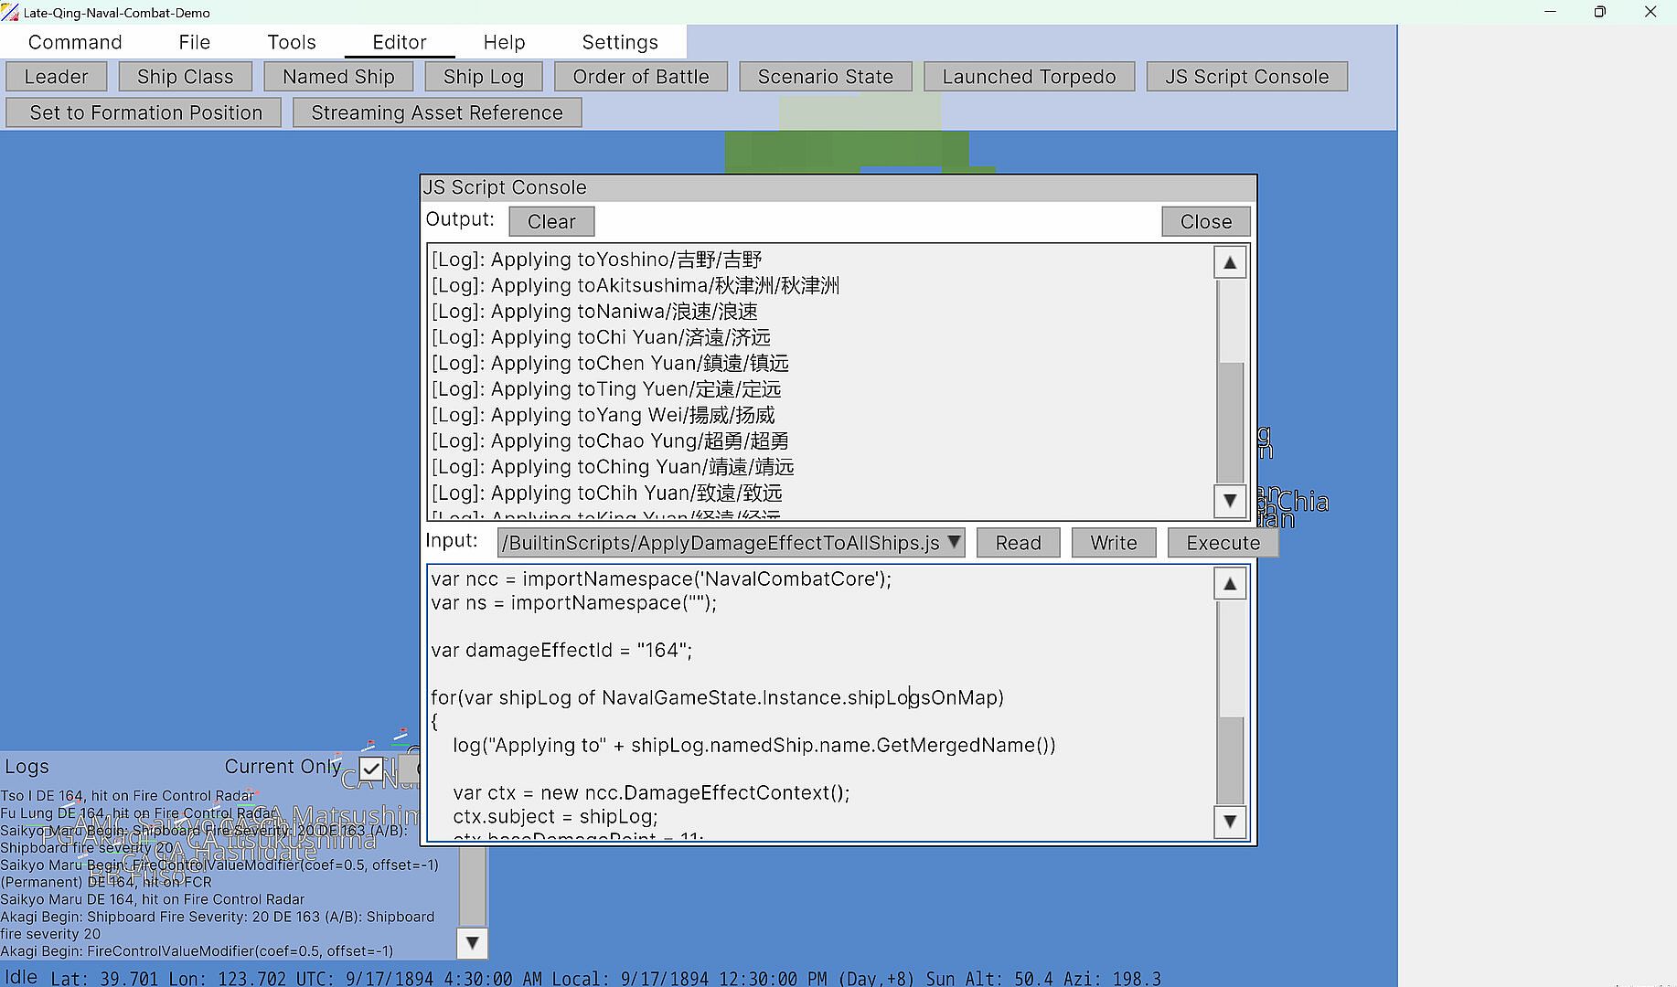The height and width of the screenshot is (987, 1677).
Task: Click the JS Script Console title bar
Action: pyautogui.click(x=838, y=187)
